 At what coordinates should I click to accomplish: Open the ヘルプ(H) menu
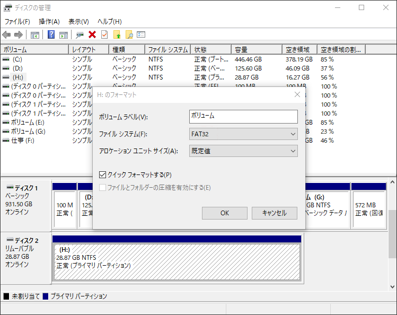click(110, 22)
